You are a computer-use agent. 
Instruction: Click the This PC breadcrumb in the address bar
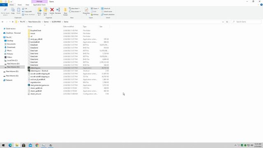point(23,22)
